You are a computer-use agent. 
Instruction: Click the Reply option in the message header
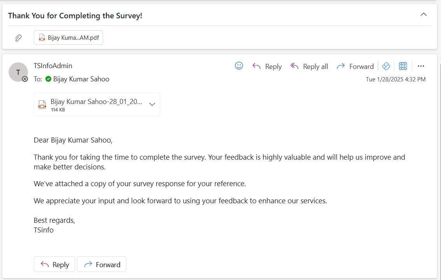(x=267, y=66)
